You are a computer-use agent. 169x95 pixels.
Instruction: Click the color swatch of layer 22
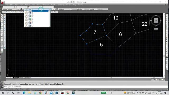(31, 15)
